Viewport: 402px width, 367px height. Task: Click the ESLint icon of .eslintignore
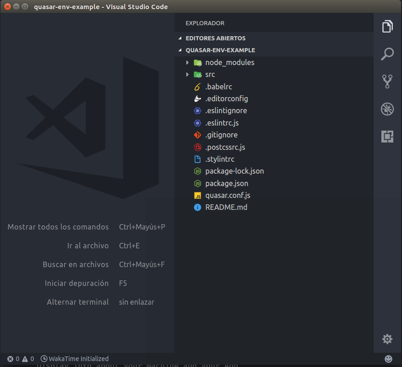click(197, 111)
